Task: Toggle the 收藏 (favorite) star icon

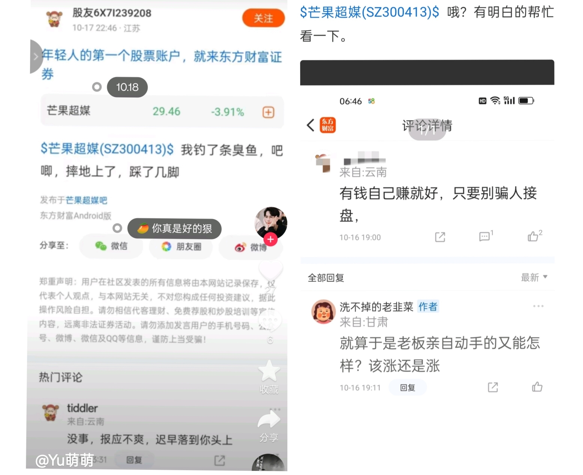Action: (269, 371)
